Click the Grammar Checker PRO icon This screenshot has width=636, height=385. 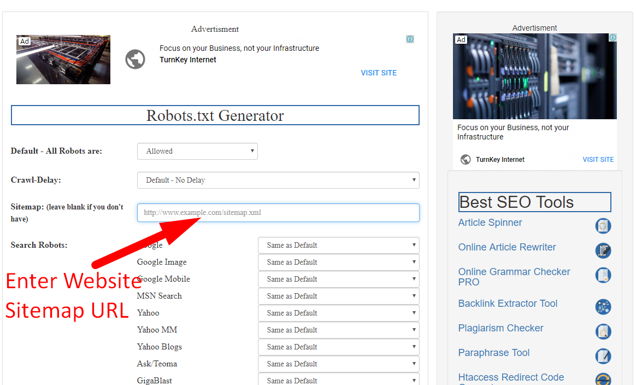[x=603, y=275]
